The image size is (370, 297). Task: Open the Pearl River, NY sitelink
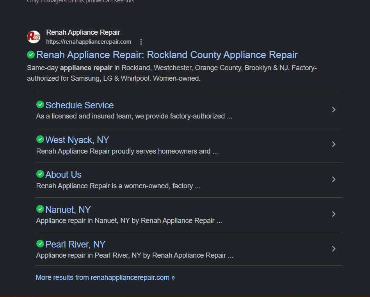(x=75, y=244)
